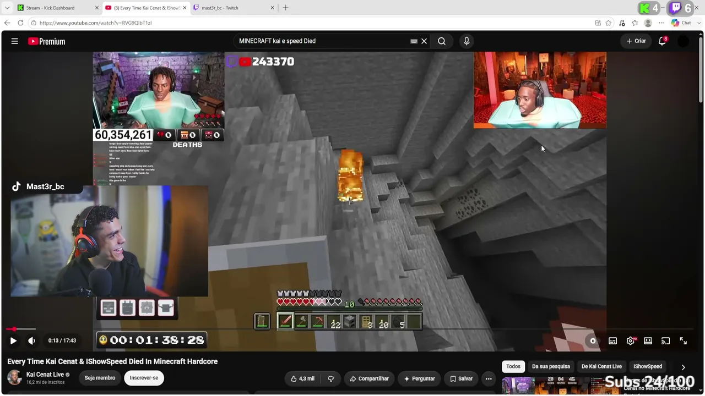Enter fullscreen on the video player
705x396 pixels.
(x=683, y=341)
